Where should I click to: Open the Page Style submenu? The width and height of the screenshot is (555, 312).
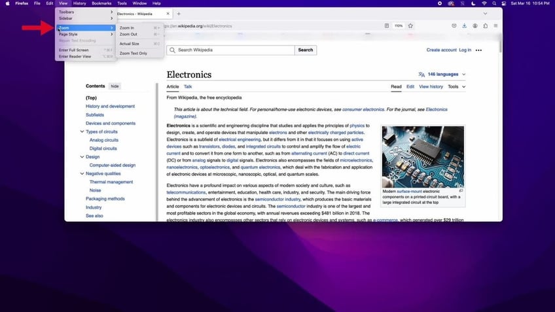pos(86,34)
